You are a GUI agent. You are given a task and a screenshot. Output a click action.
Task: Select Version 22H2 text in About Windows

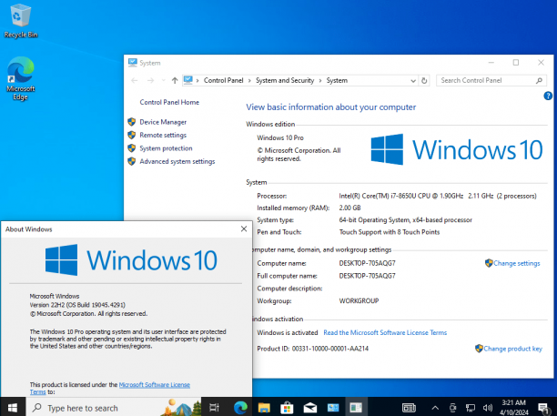point(77,305)
